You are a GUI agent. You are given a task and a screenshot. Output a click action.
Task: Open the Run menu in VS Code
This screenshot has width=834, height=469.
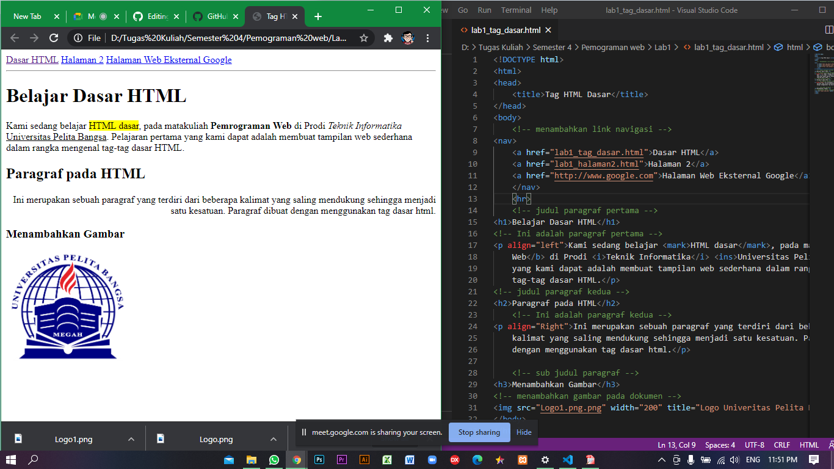coord(484,10)
